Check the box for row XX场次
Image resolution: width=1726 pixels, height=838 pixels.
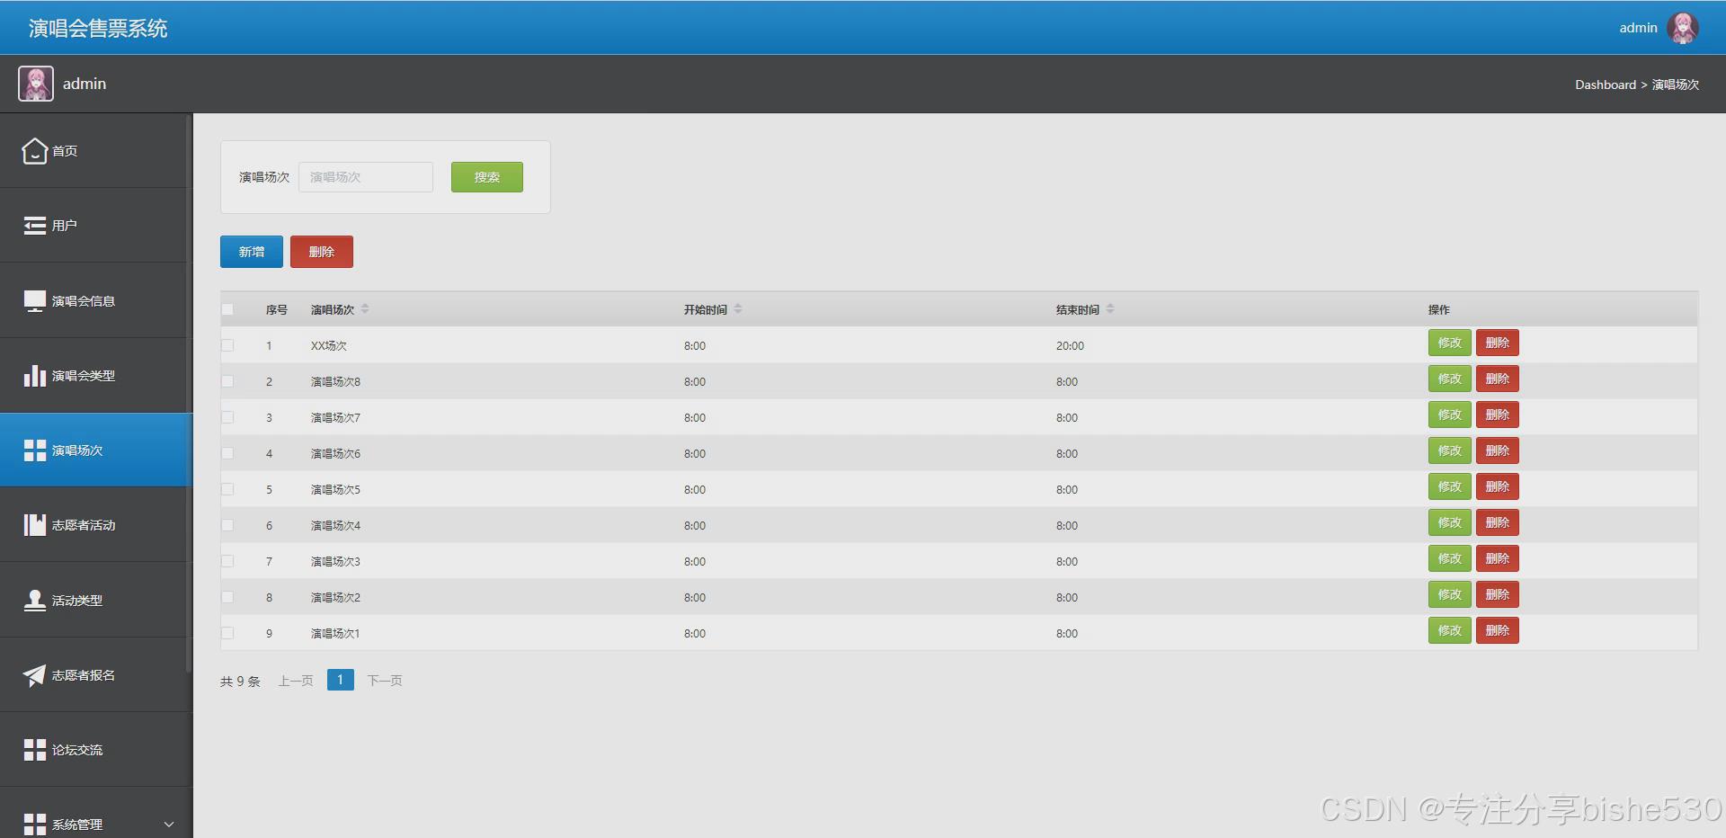(x=227, y=345)
